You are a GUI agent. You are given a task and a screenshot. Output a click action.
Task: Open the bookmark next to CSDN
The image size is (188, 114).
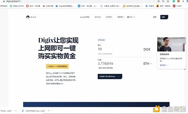point(164,6)
